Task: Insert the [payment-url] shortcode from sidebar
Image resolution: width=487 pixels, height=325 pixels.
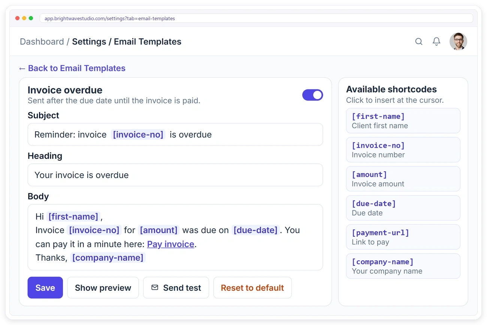Action: click(x=403, y=237)
